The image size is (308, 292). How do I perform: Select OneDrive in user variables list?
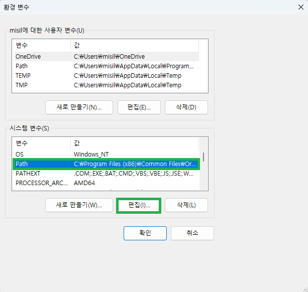click(x=107, y=57)
